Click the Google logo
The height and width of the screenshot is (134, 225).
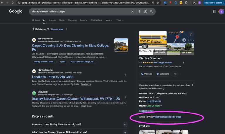click(16, 11)
